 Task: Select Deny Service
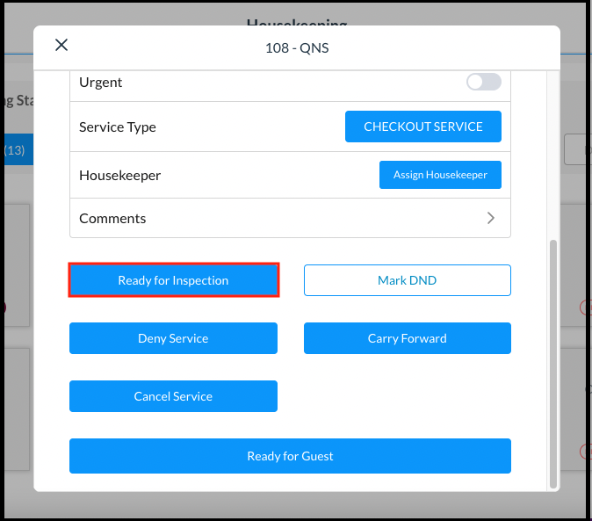[173, 338]
